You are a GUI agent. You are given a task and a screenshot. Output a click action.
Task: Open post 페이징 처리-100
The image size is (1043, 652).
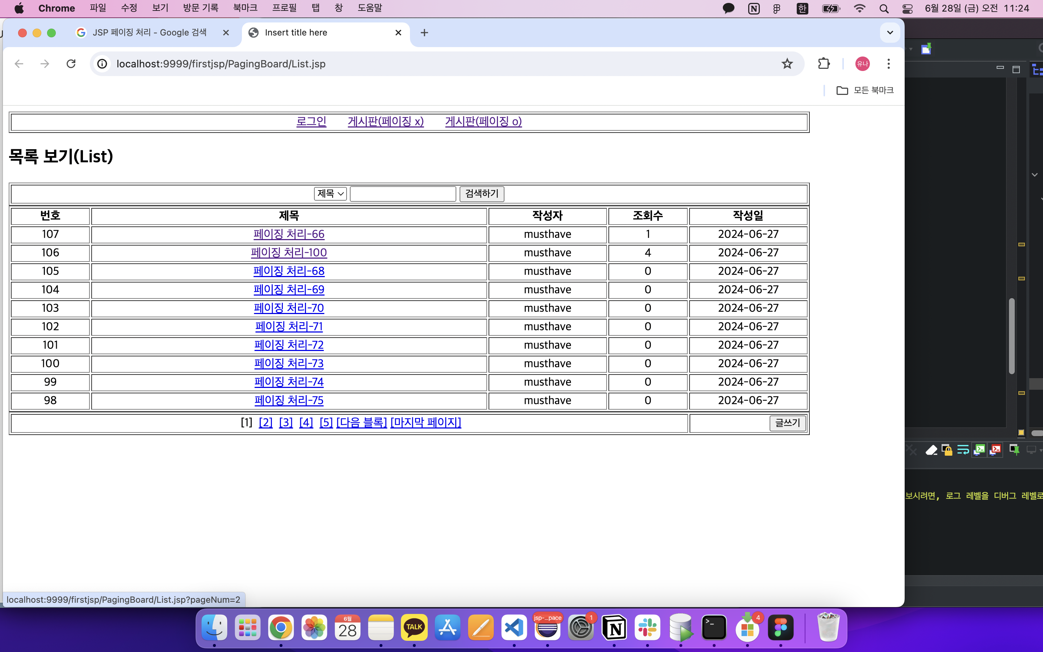289,253
